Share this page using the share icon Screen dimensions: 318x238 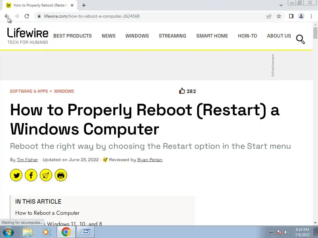269,16
